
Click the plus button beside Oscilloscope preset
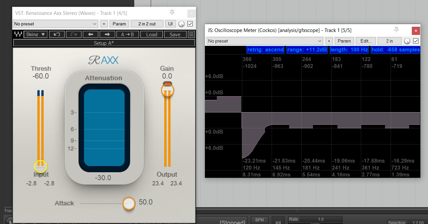tap(329, 41)
